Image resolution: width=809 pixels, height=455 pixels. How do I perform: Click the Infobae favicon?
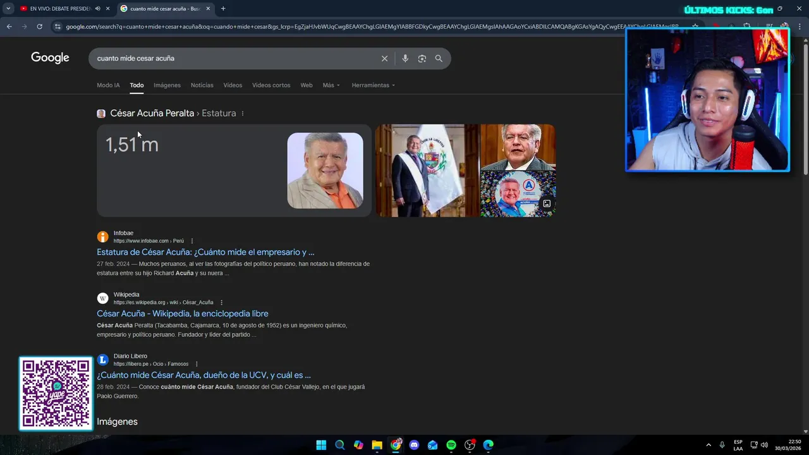(x=102, y=237)
